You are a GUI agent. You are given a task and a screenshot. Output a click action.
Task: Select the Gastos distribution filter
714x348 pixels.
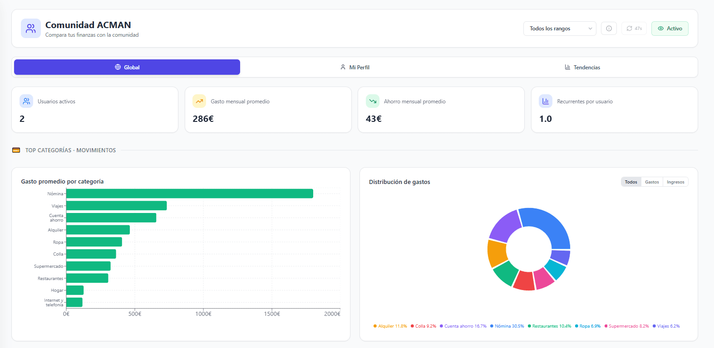652,182
